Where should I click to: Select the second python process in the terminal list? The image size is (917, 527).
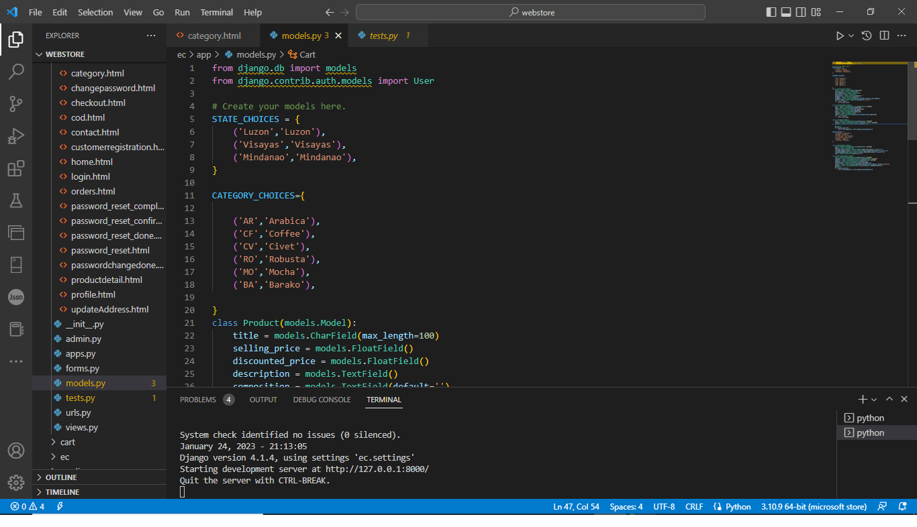coord(873,432)
